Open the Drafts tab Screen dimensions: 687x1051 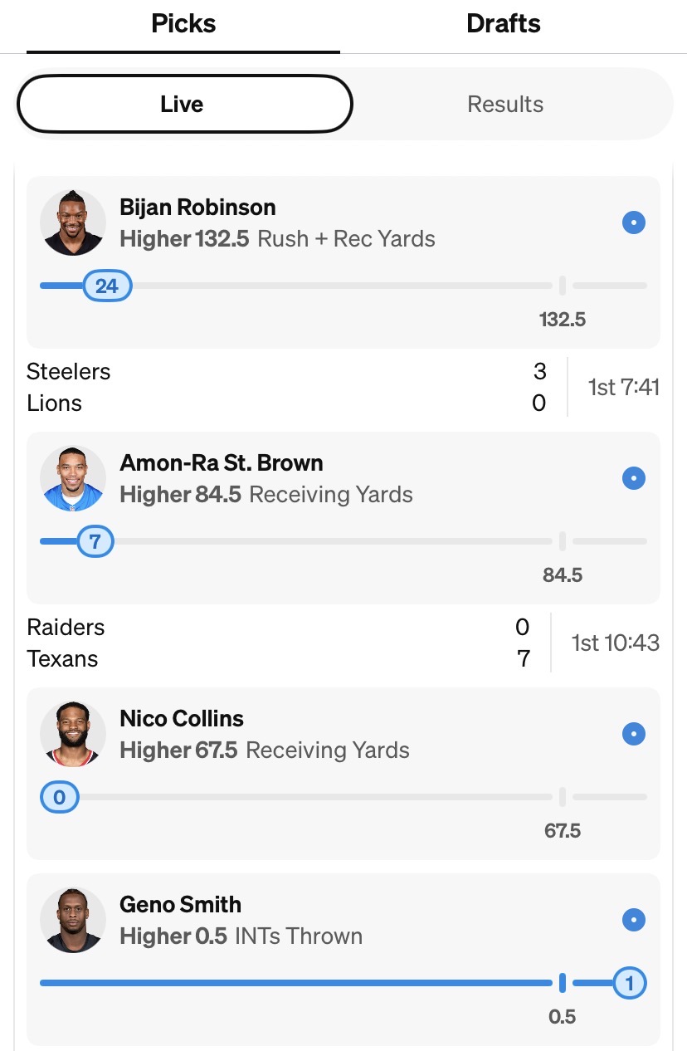[504, 24]
